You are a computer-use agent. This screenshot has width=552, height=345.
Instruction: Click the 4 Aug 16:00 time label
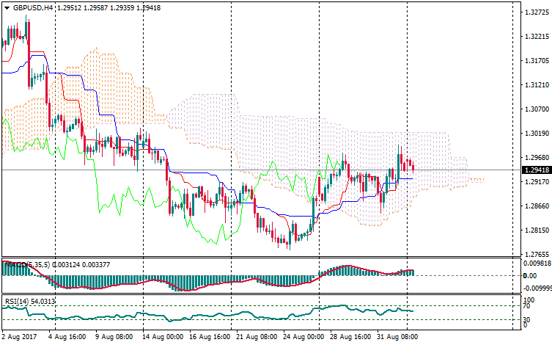coord(67,336)
